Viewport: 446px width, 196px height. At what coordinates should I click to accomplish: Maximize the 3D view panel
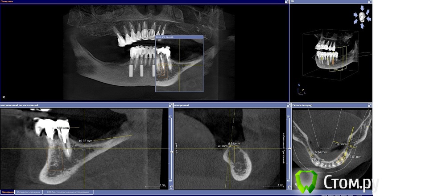coord(370,2)
